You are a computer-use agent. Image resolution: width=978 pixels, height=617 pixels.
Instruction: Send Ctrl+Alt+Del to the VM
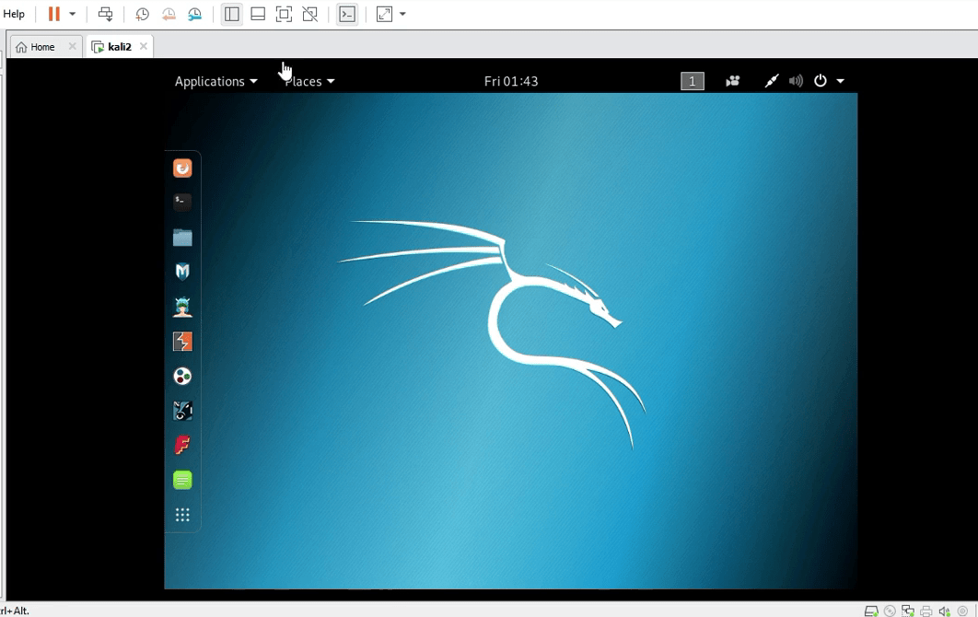[x=105, y=14]
